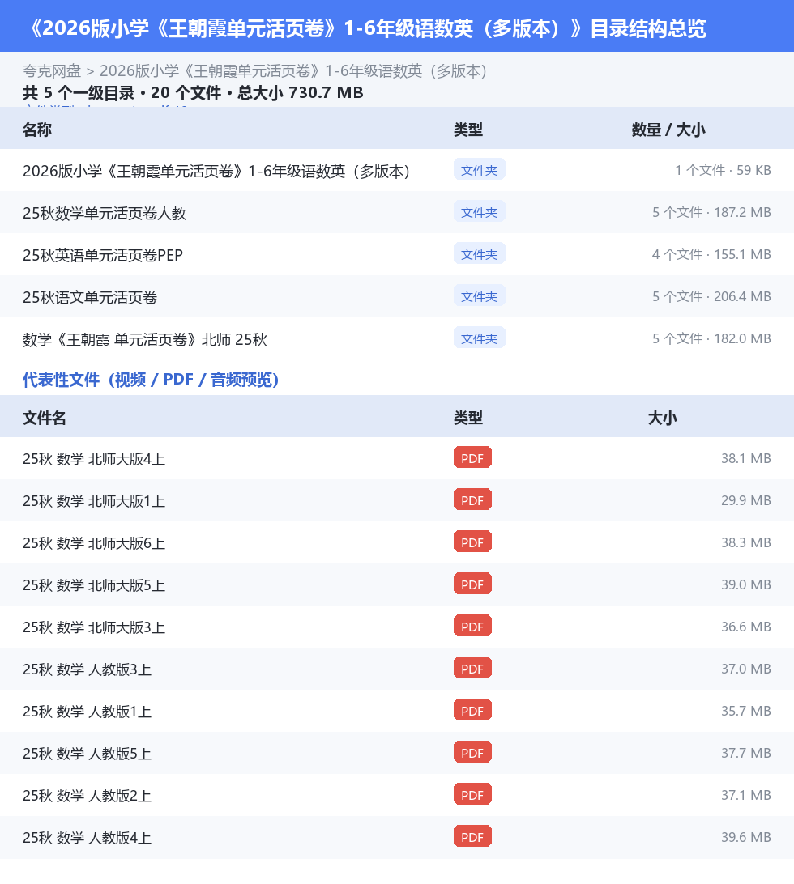Click PDF badge for 北师大版1上

[472, 500]
